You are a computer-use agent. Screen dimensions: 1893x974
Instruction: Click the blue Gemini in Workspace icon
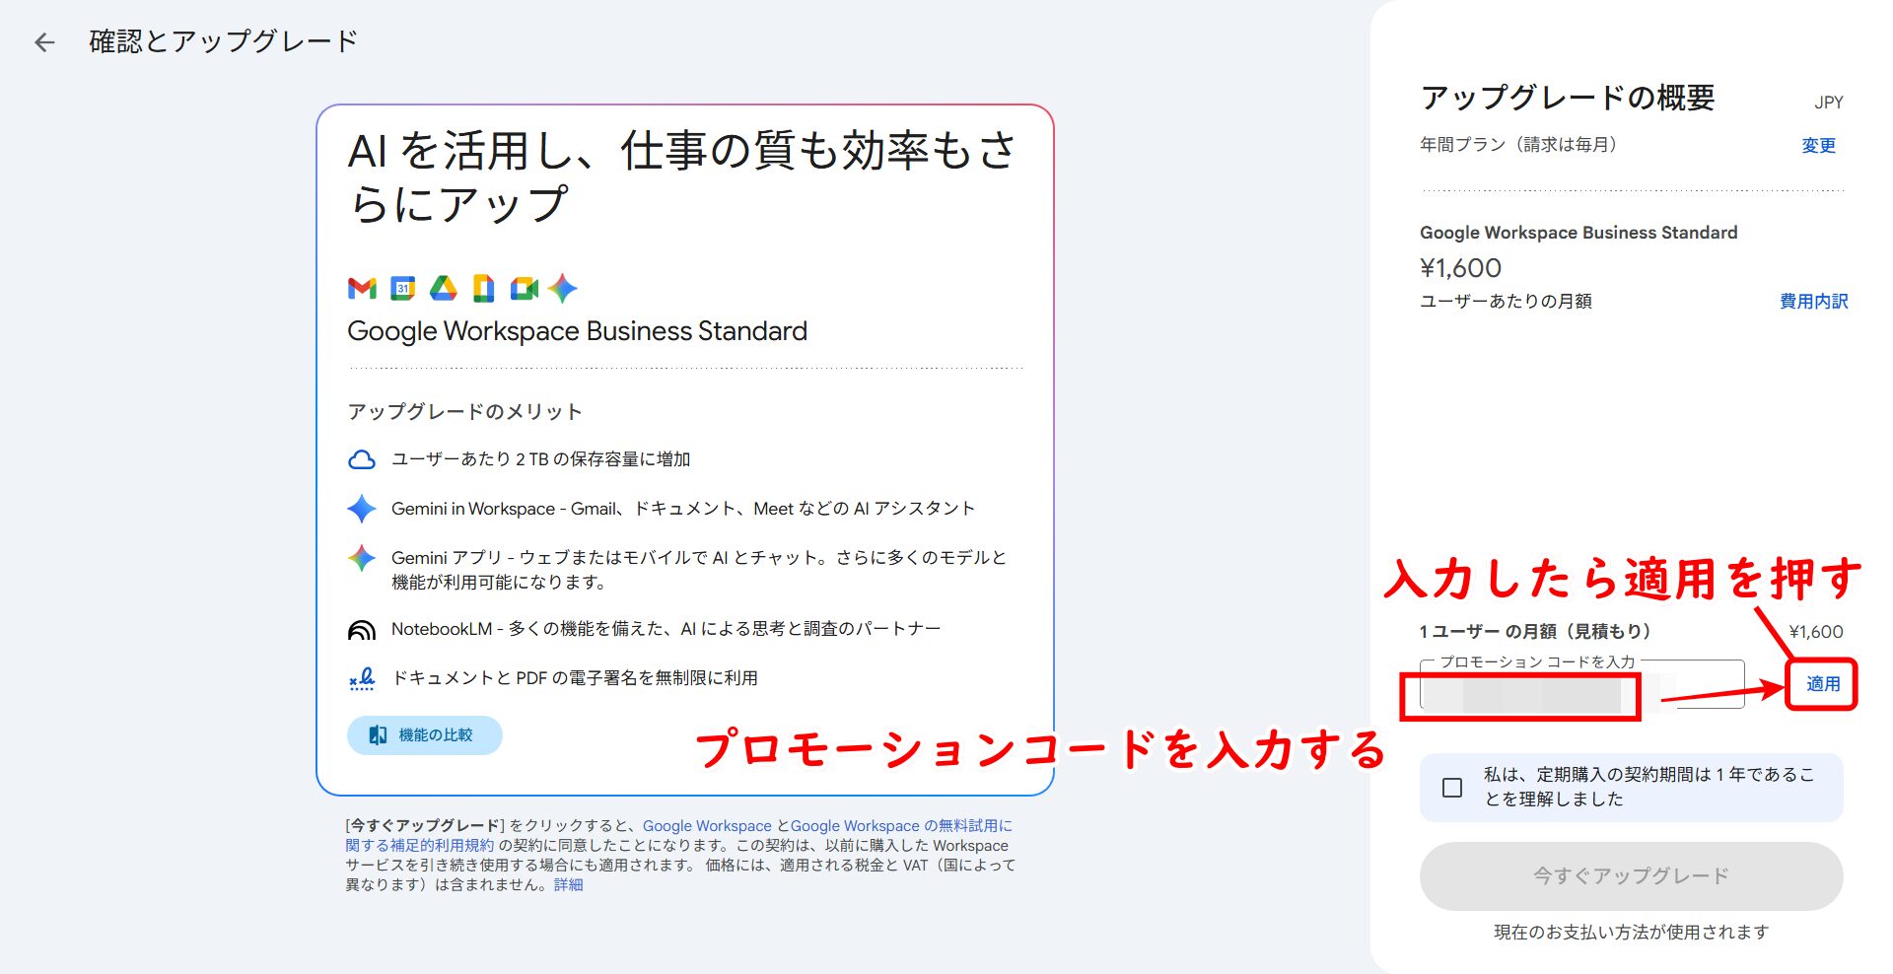pos(362,509)
